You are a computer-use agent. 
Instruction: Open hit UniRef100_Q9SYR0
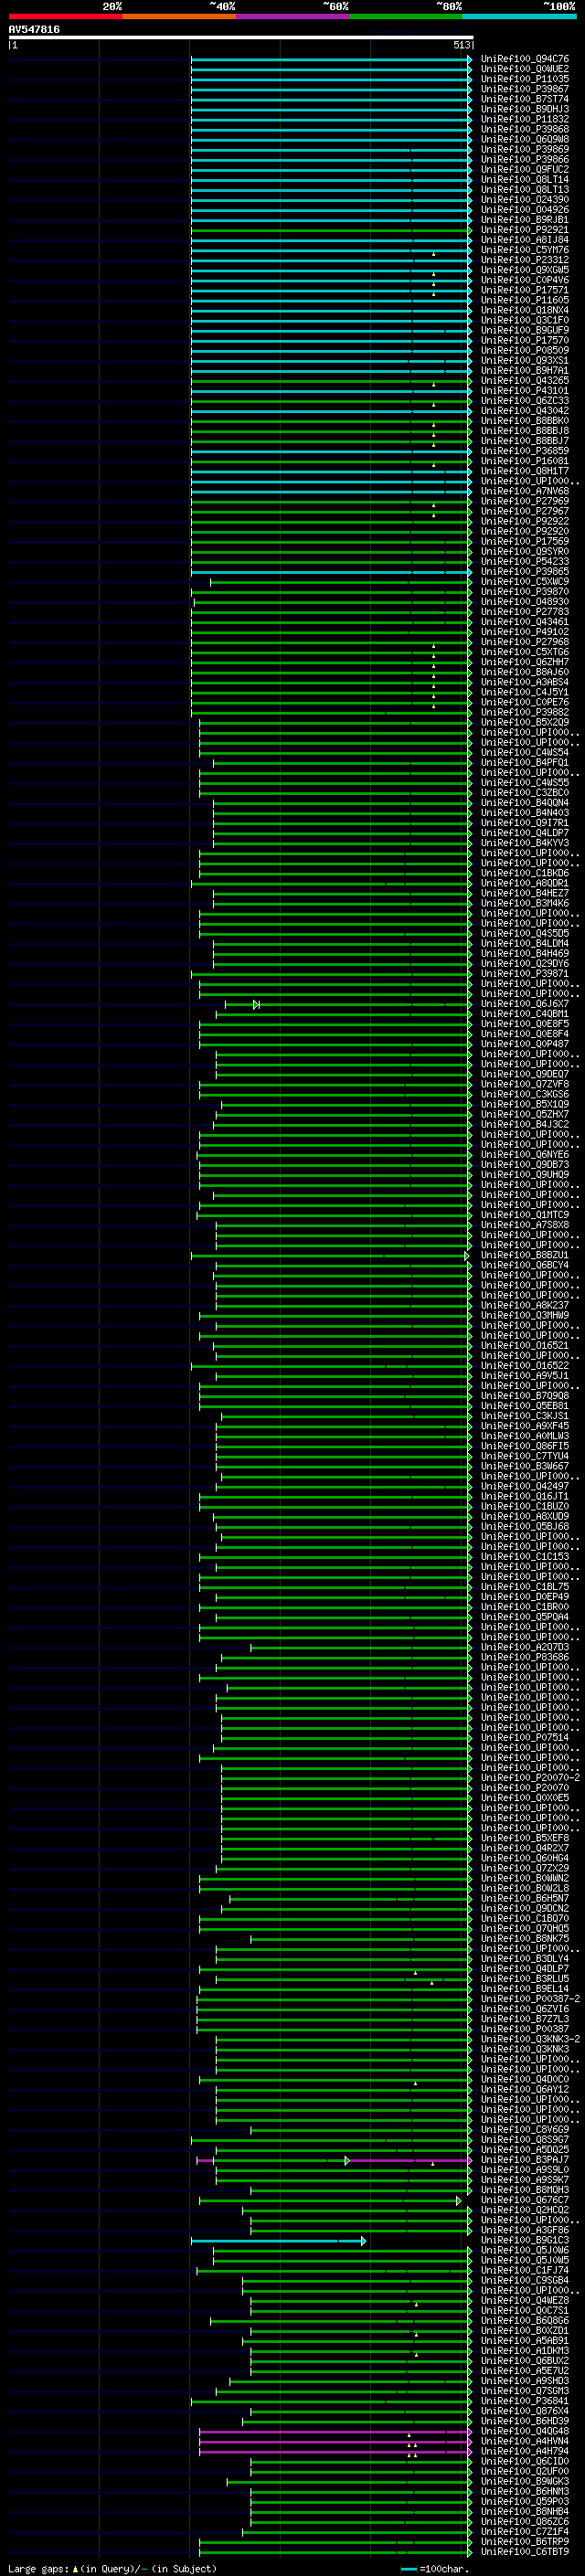[524, 551]
